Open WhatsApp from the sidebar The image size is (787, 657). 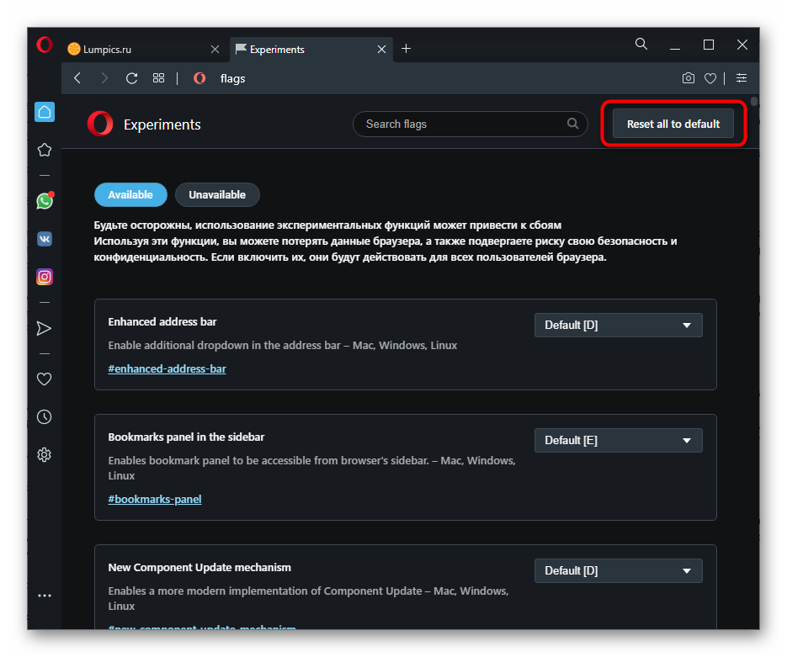point(45,201)
